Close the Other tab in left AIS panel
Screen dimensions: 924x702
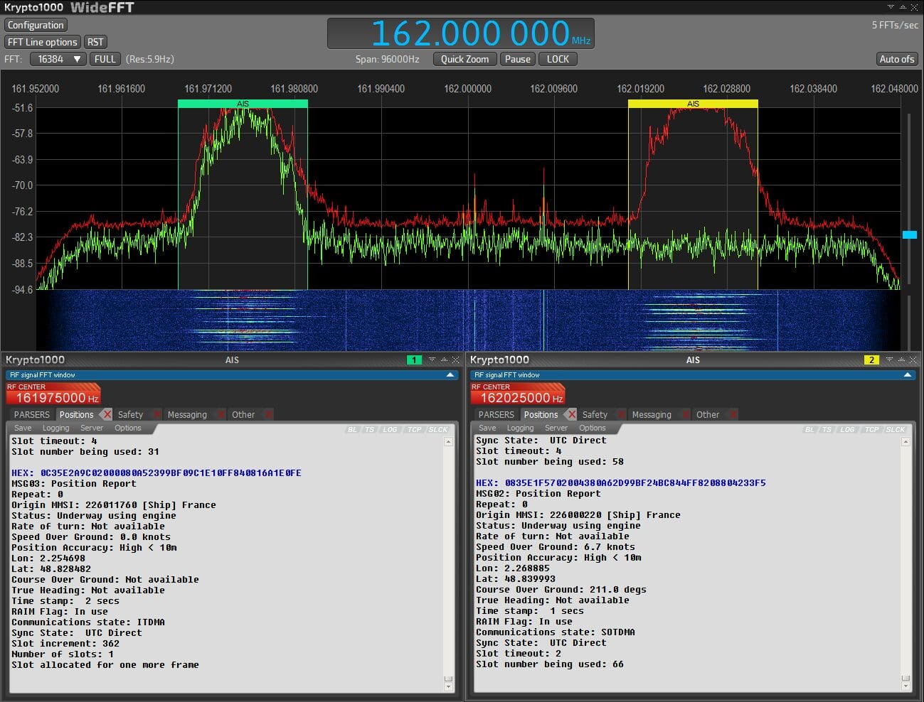pyautogui.click(x=267, y=414)
